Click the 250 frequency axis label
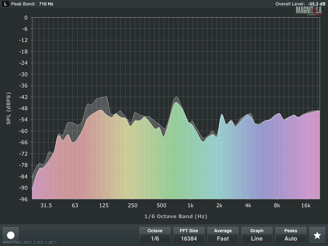The image size is (328, 246). (133, 205)
